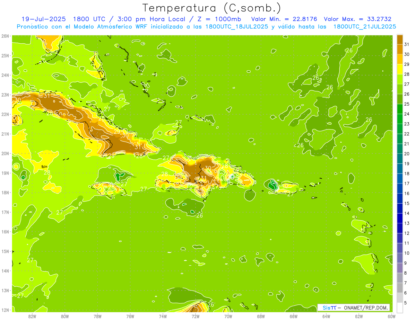Click the '5' label on the color scale
This screenshot has width=416, height=321.
(x=406, y=303)
